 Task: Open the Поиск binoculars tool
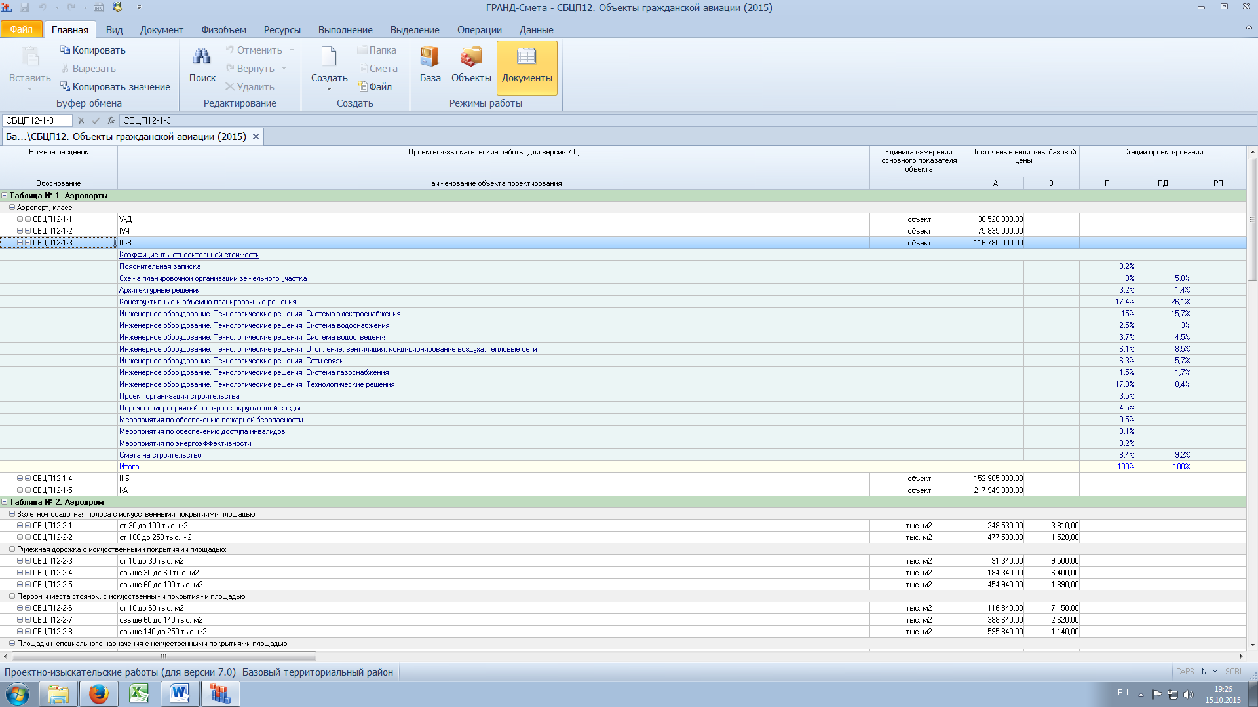pyautogui.click(x=202, y=65)
